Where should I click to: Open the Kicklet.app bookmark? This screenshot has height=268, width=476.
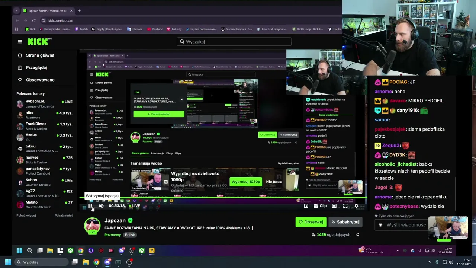(x=308, y=29)
